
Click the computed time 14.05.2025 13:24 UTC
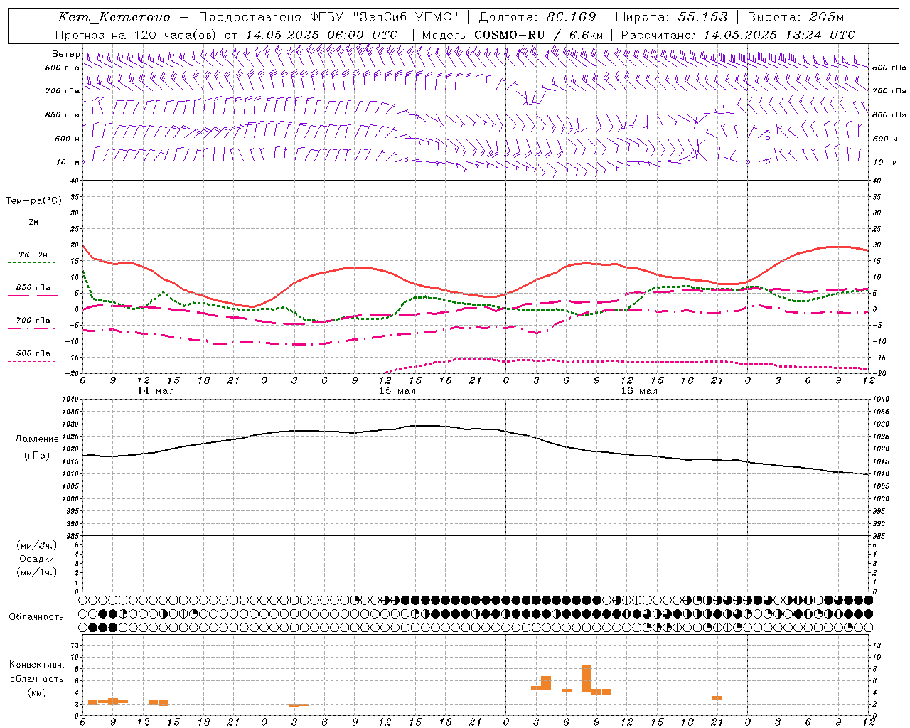pyautogui.click(x=779, y=35)
